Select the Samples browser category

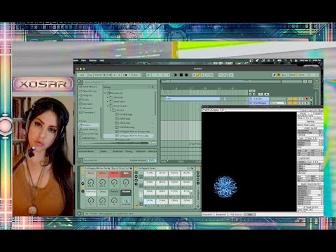(88, 104)
